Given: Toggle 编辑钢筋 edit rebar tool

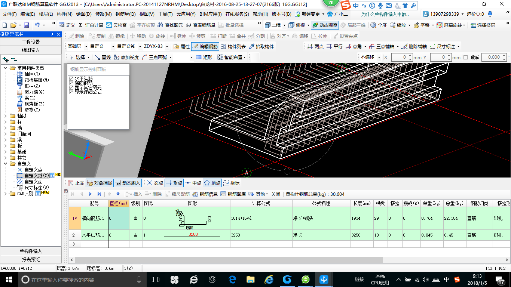Looking at the screenshot, I should [205, 46].
